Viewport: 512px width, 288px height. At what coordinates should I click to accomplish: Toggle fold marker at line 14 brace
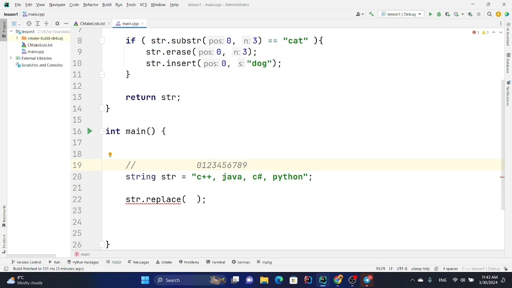point(102,108)
